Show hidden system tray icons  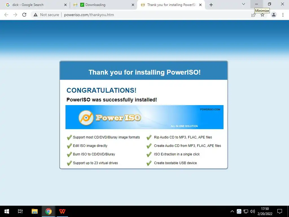coord(232,211)
